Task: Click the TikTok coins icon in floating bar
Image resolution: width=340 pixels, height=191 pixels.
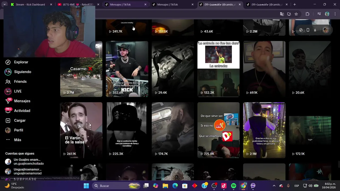Action: click(x=301, y=30)
